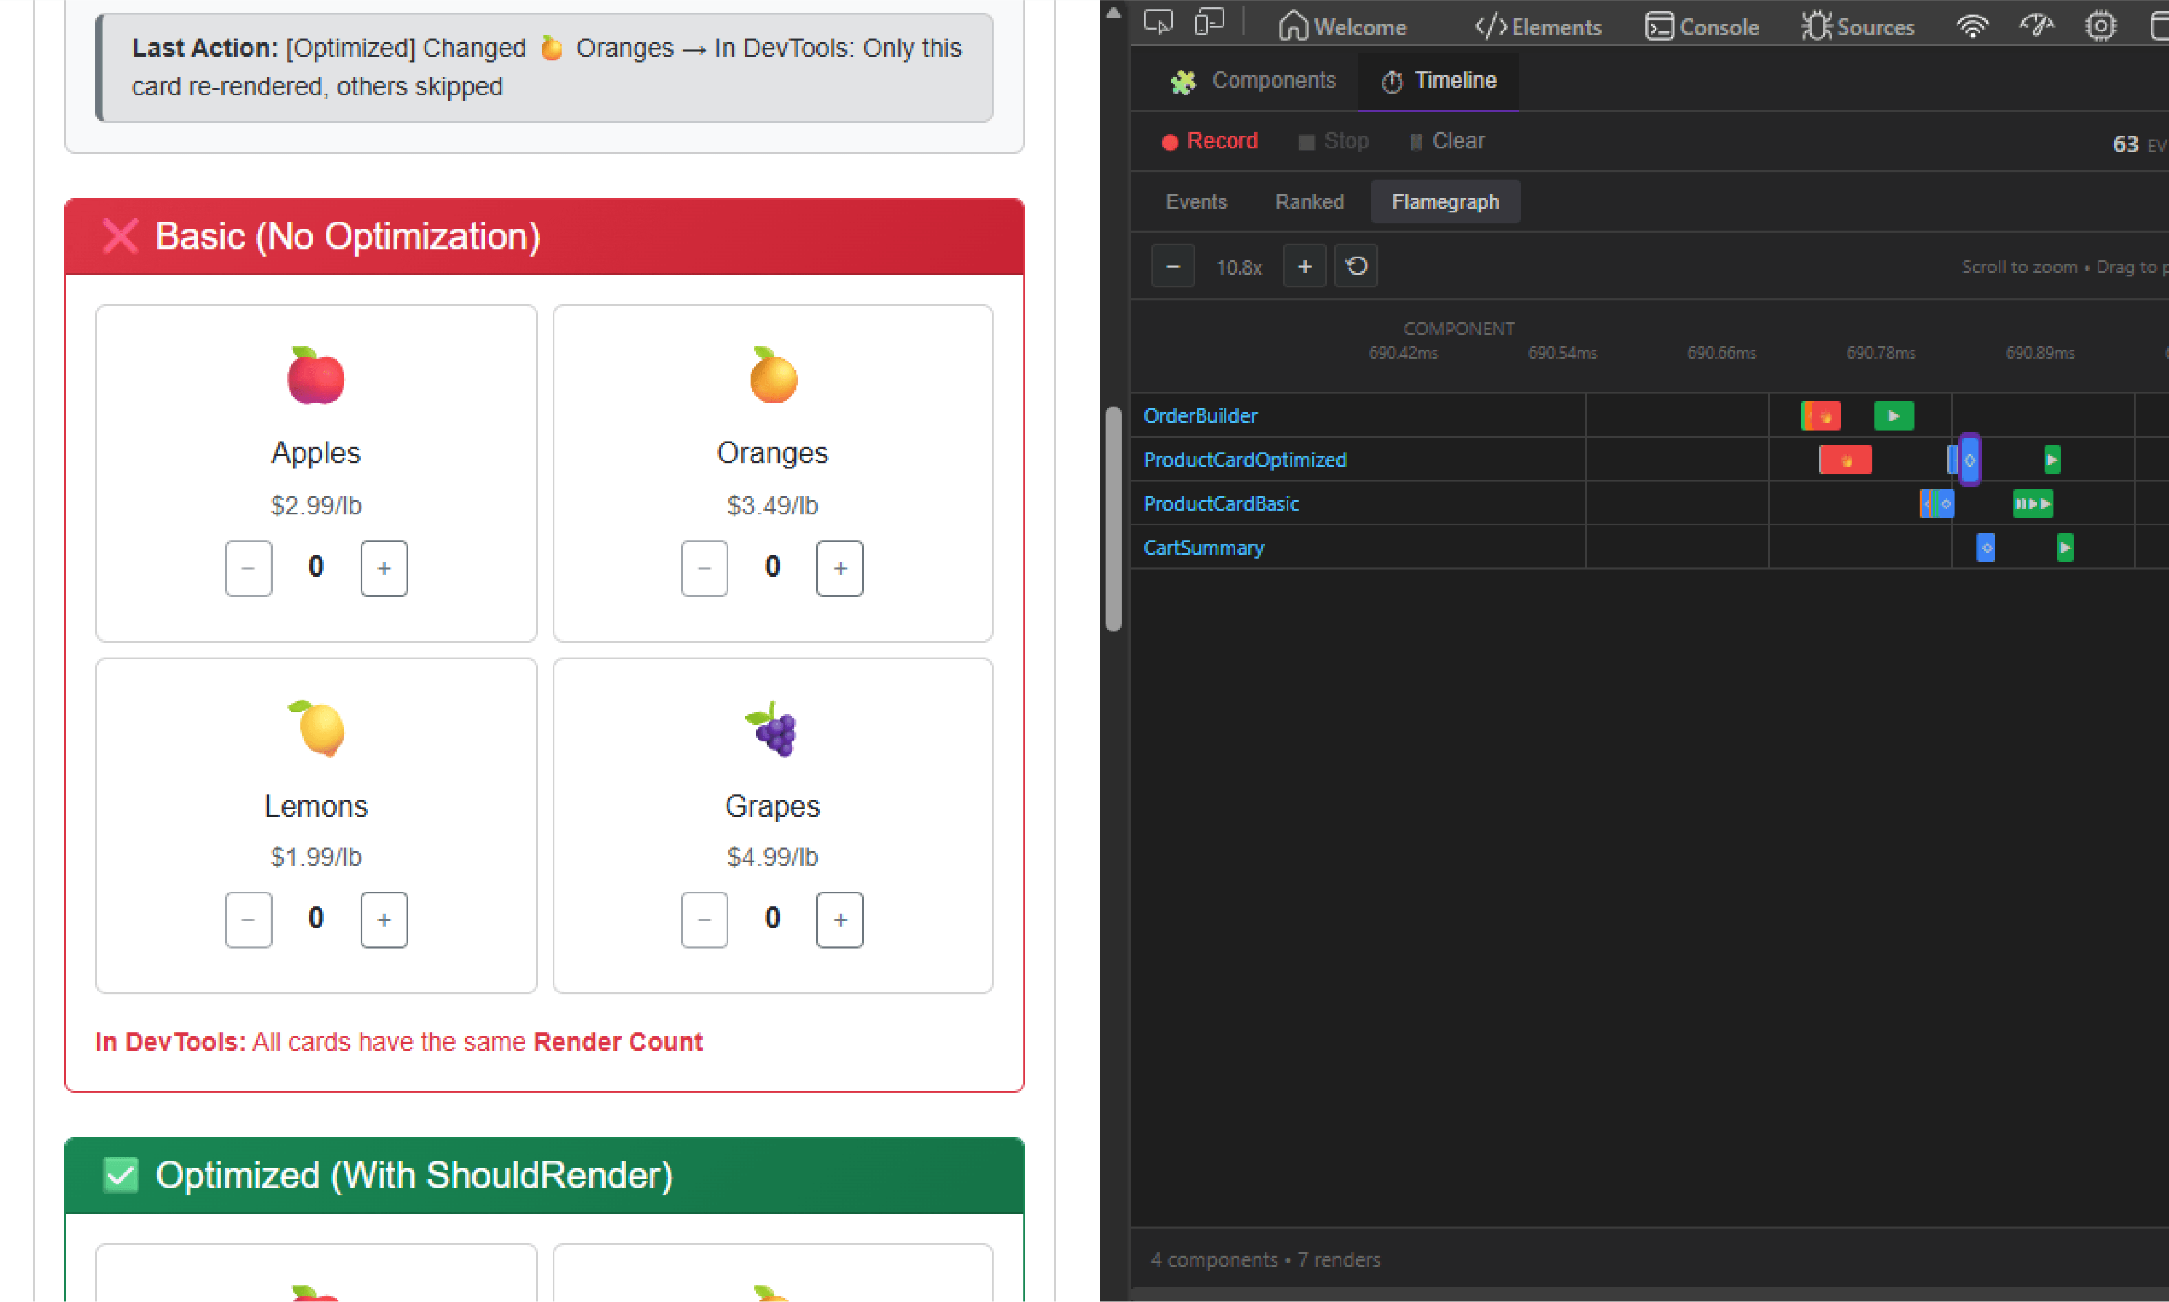Click the device emulation icon in DevTools toolbar
2169x1302 pixels.
click(1210, 22)
